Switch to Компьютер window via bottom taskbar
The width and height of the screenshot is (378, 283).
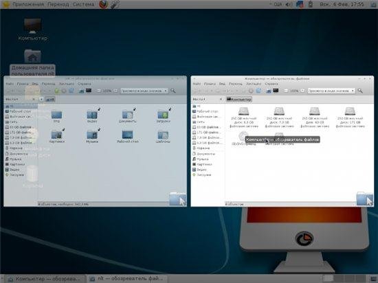coord(45,279)
